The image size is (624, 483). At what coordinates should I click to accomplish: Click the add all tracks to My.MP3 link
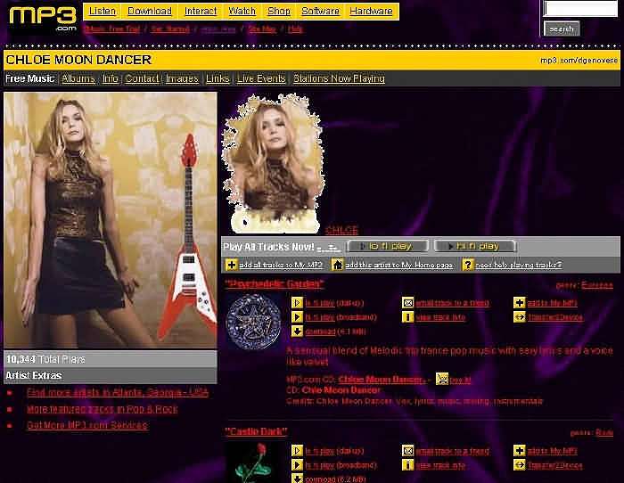pos(281,265)
